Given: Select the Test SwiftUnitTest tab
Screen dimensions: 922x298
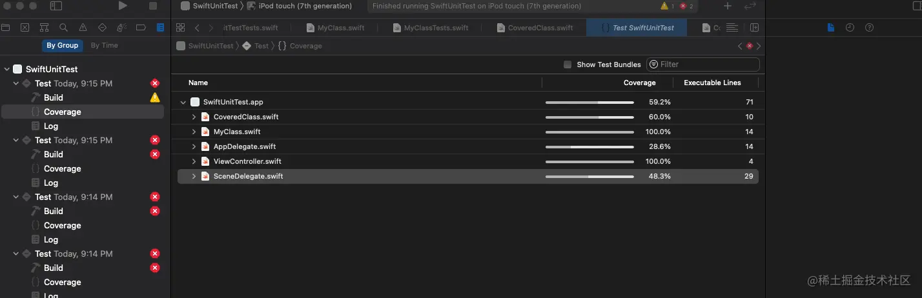Looking at the screenshot, I should tap(637, 28).
